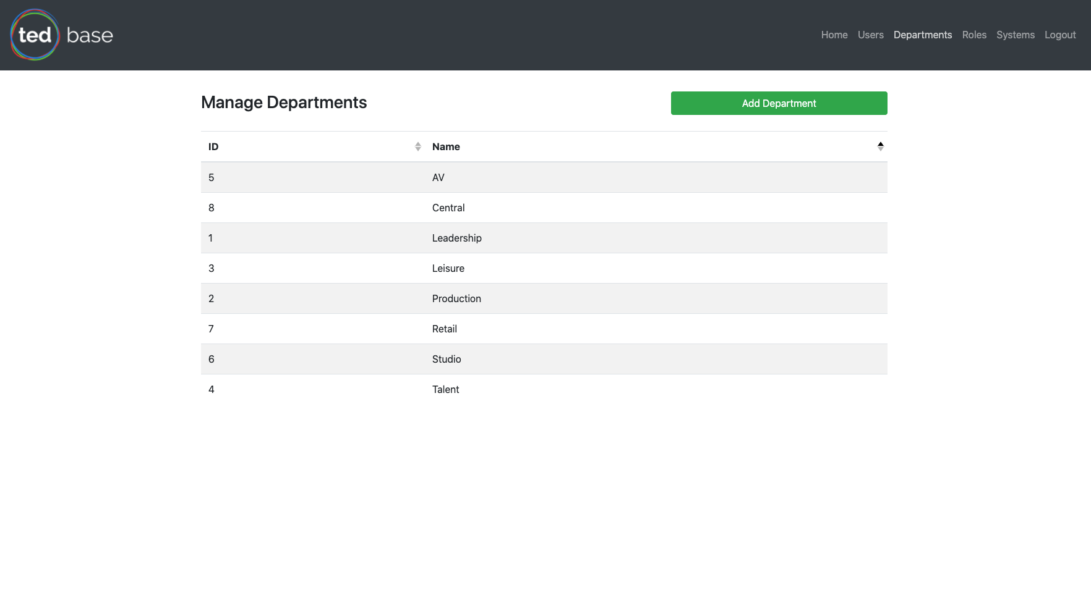
Task: Click the ted base logo
Action: [x=62, y=35]
